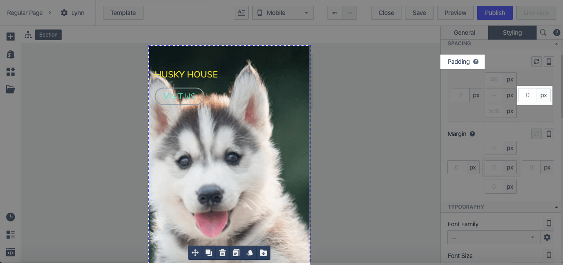Click the padding top value 40 field

point(494,80)
